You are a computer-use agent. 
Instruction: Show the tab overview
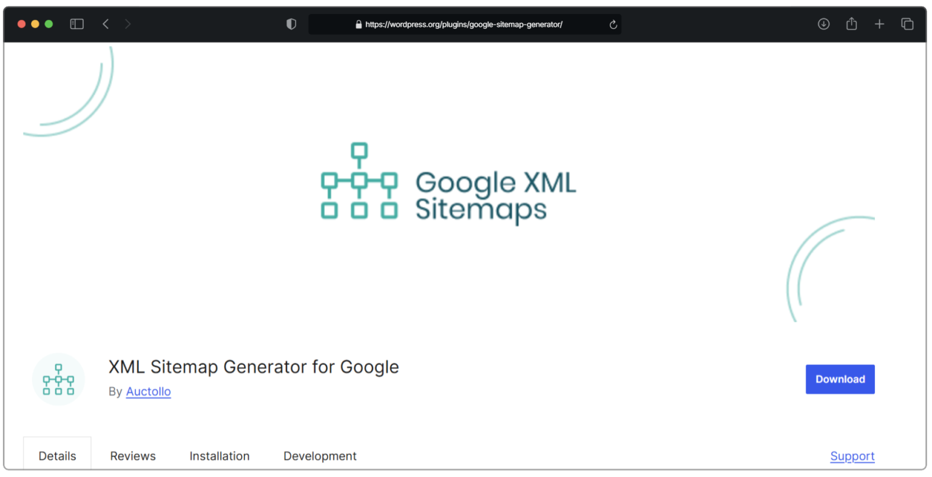click(x=907, y=24)
